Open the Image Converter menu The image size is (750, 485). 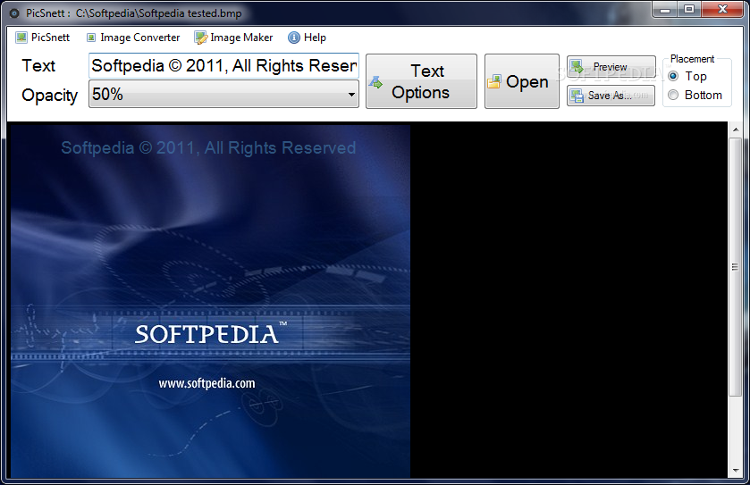pyautogui.click(x=133, y=38)
